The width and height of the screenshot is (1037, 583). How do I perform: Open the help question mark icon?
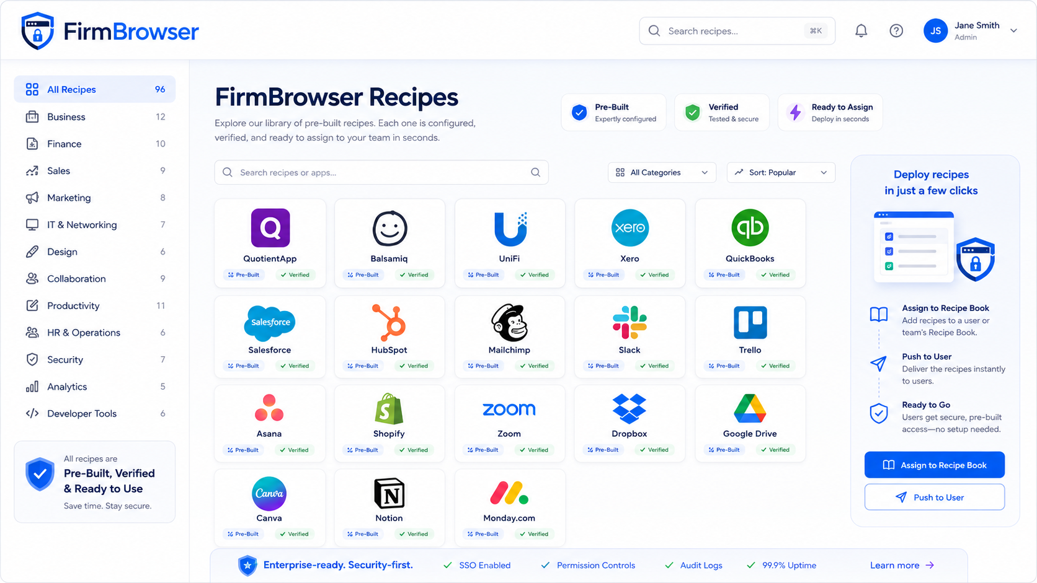pyautogui.click(x=896, y=30)
